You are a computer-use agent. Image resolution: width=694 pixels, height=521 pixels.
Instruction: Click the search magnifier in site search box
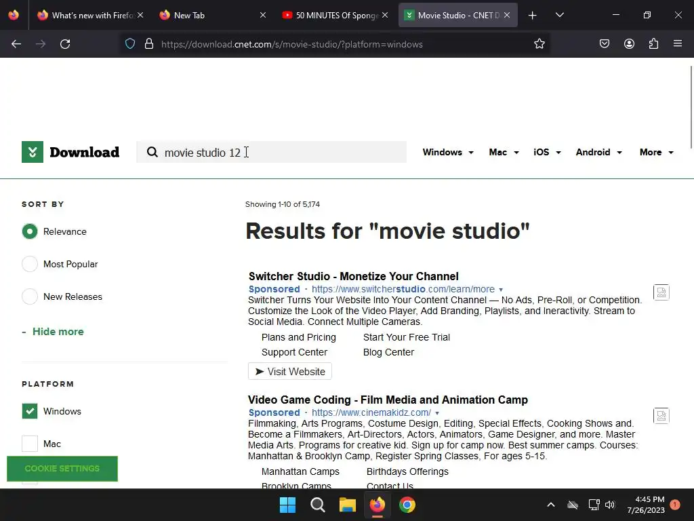[152, 152]
